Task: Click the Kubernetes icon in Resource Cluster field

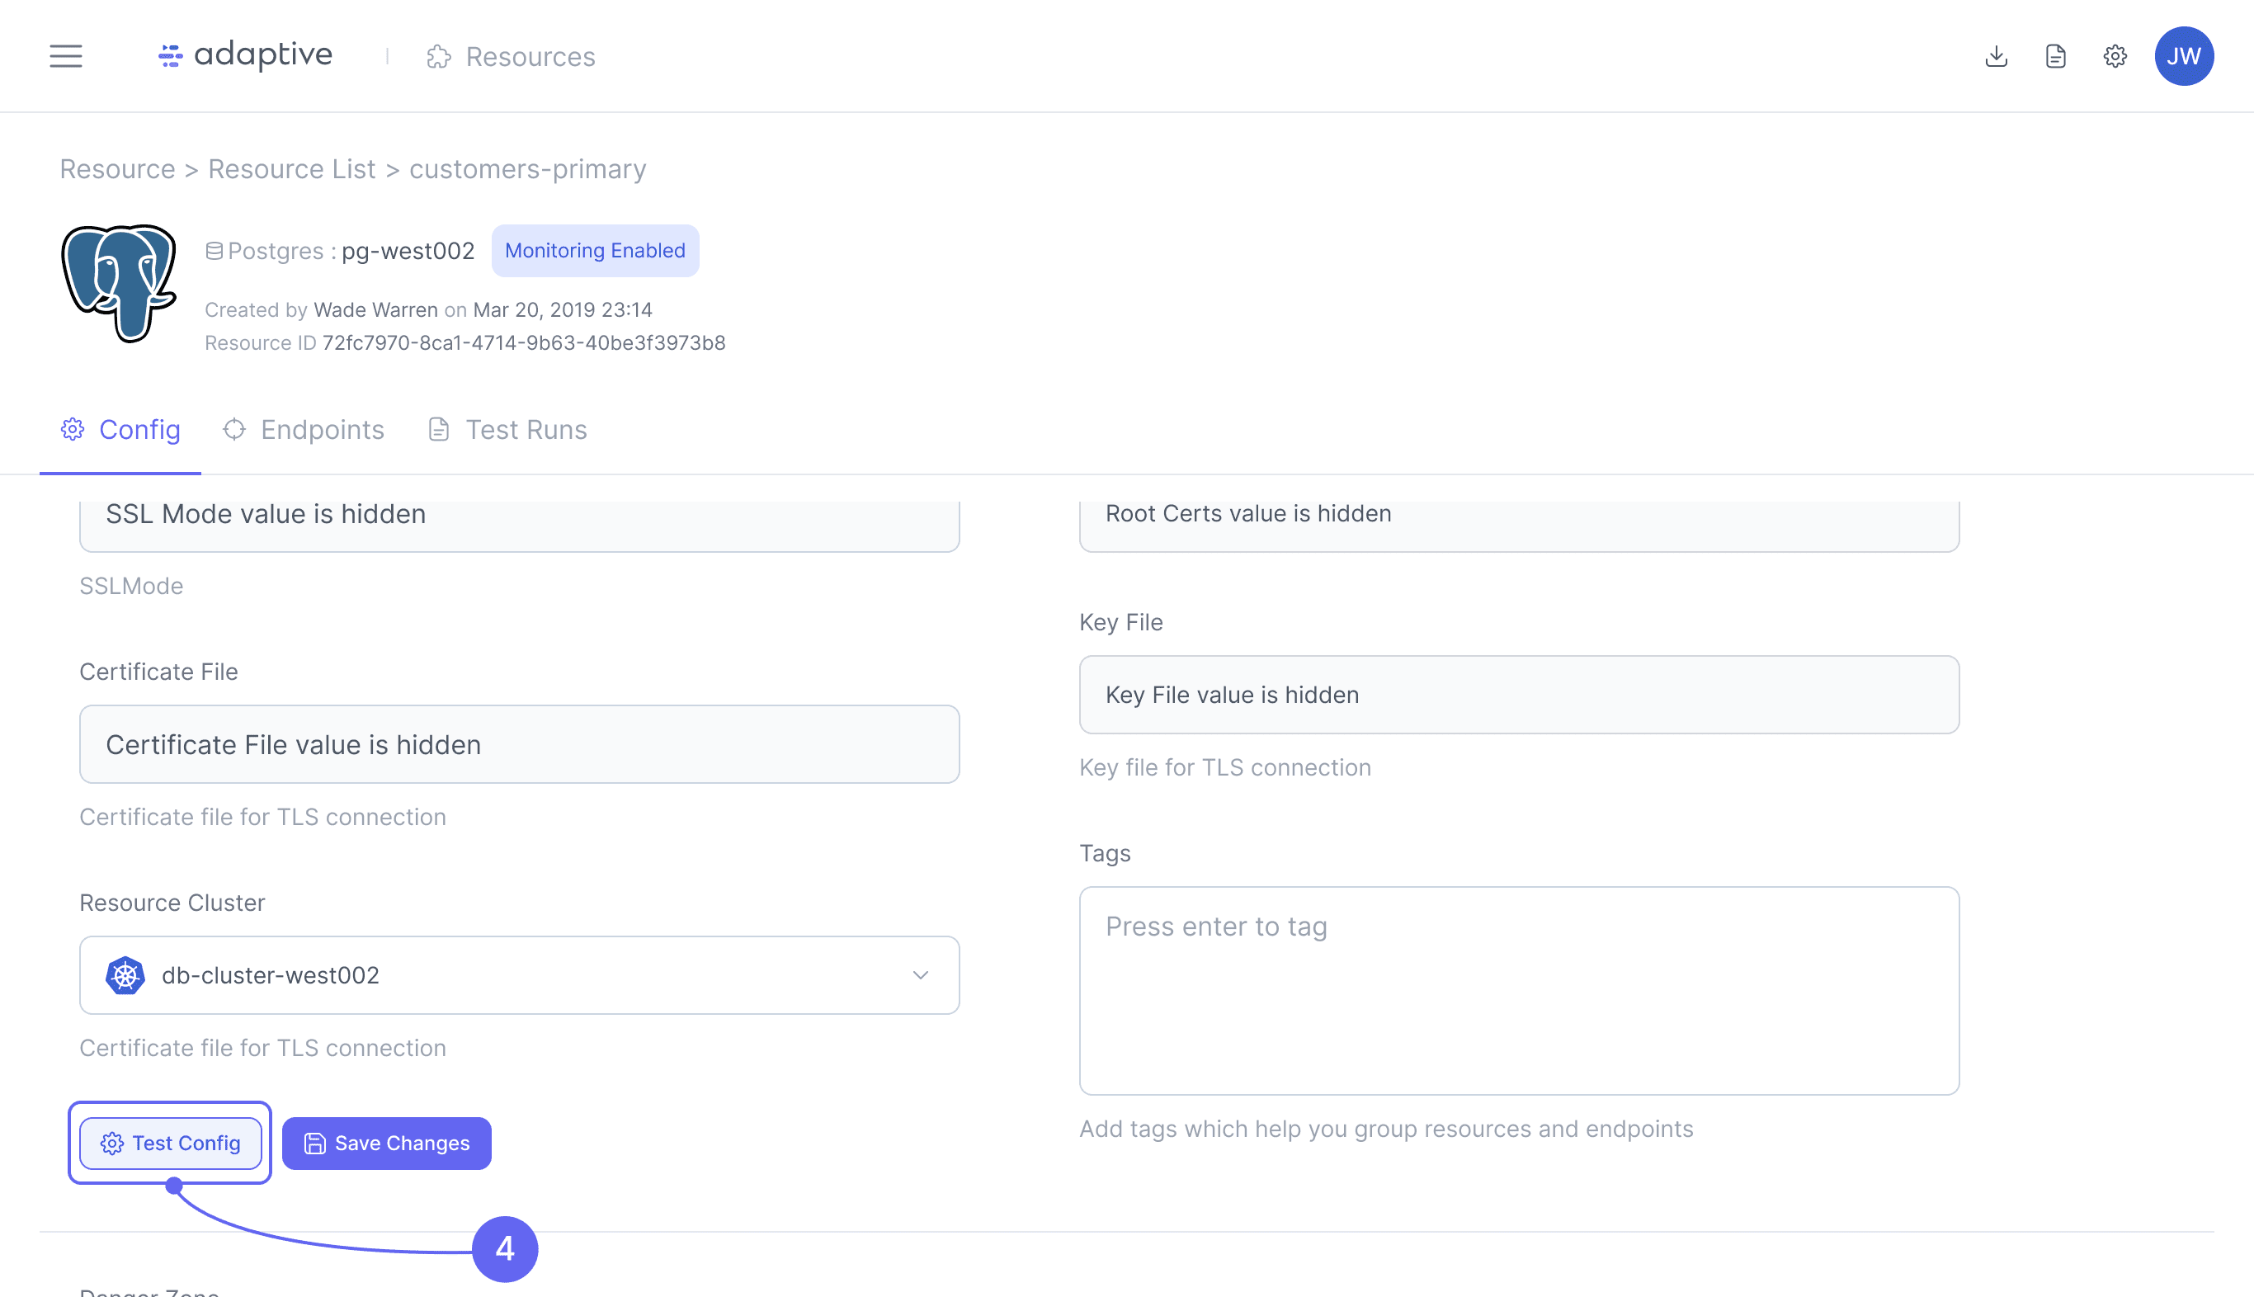Action: (125, 974)
